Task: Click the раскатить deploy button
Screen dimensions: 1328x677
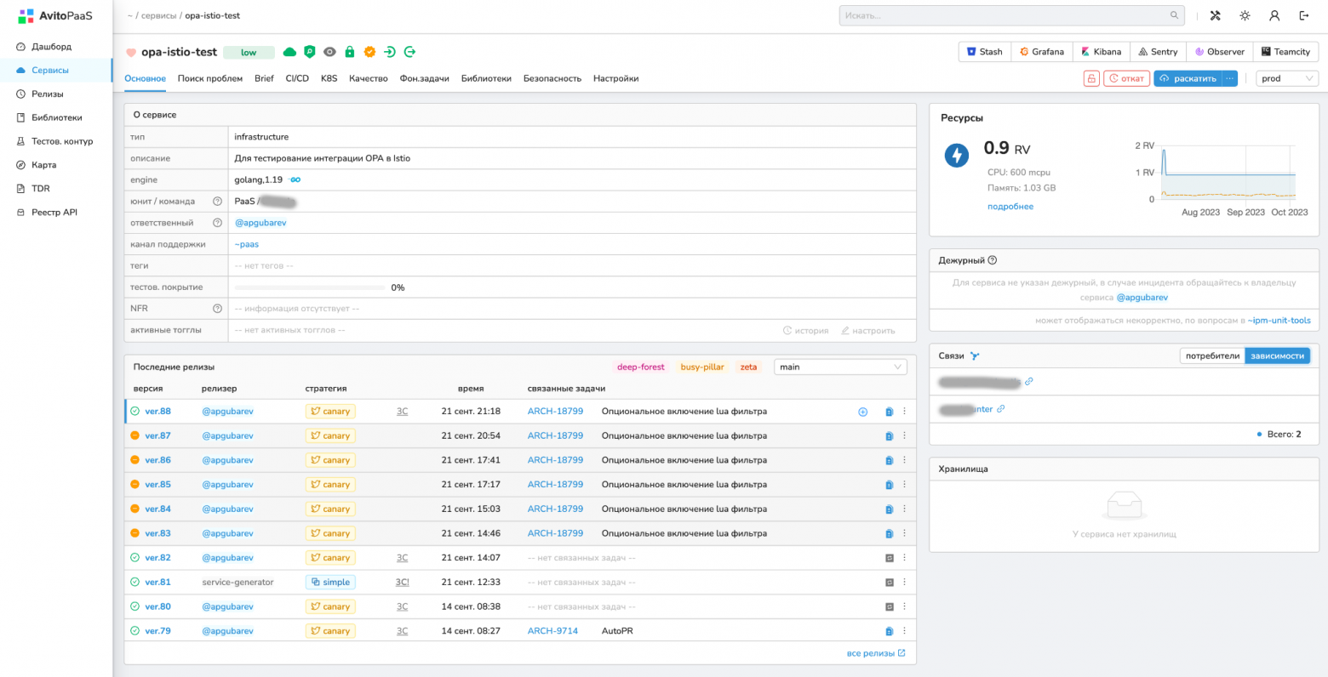Action: click(1188, 78)
